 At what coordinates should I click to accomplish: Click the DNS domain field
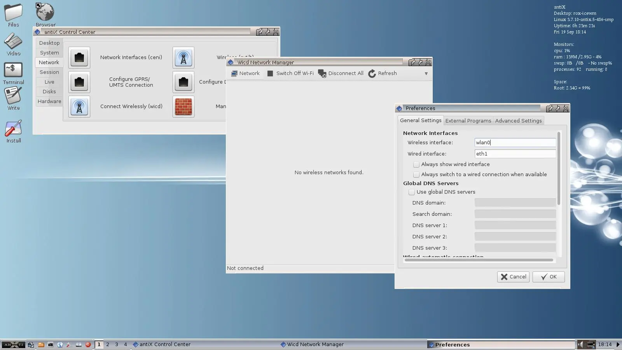click(515, 203)
